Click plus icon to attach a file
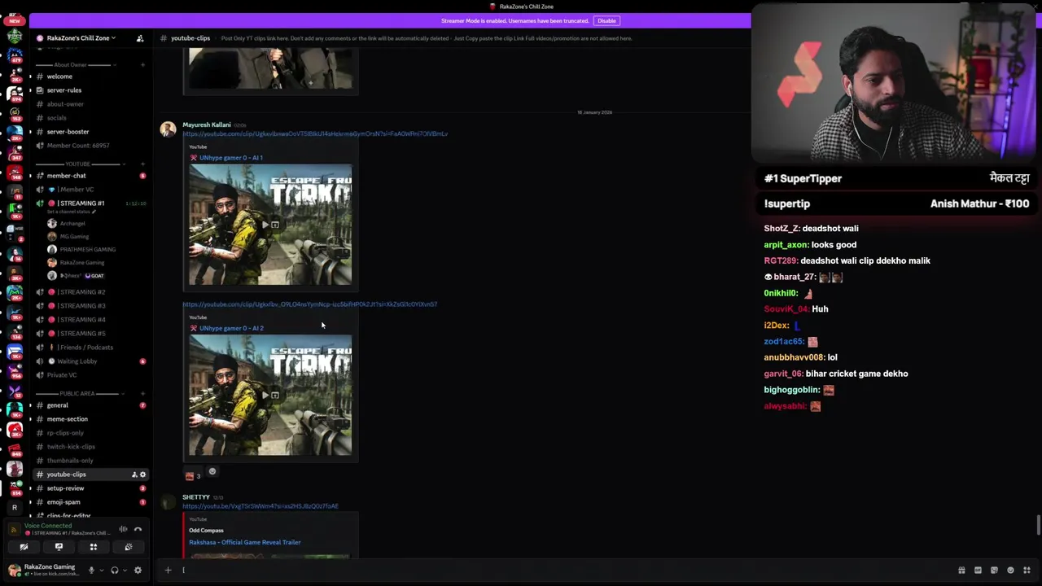The height and width of the screenshot is (586, 1042). 168,570
